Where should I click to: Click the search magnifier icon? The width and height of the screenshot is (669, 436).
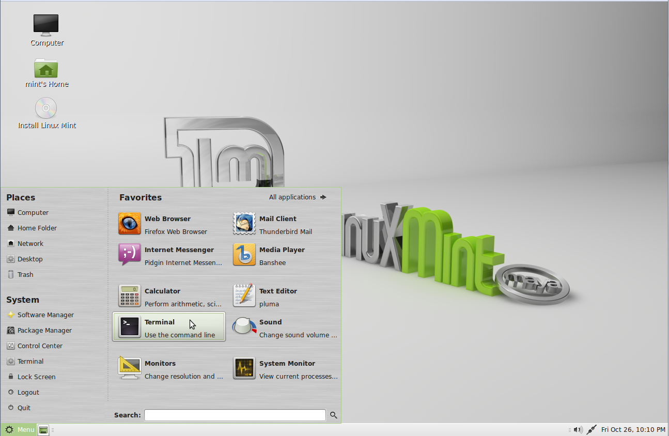point(334,415)
